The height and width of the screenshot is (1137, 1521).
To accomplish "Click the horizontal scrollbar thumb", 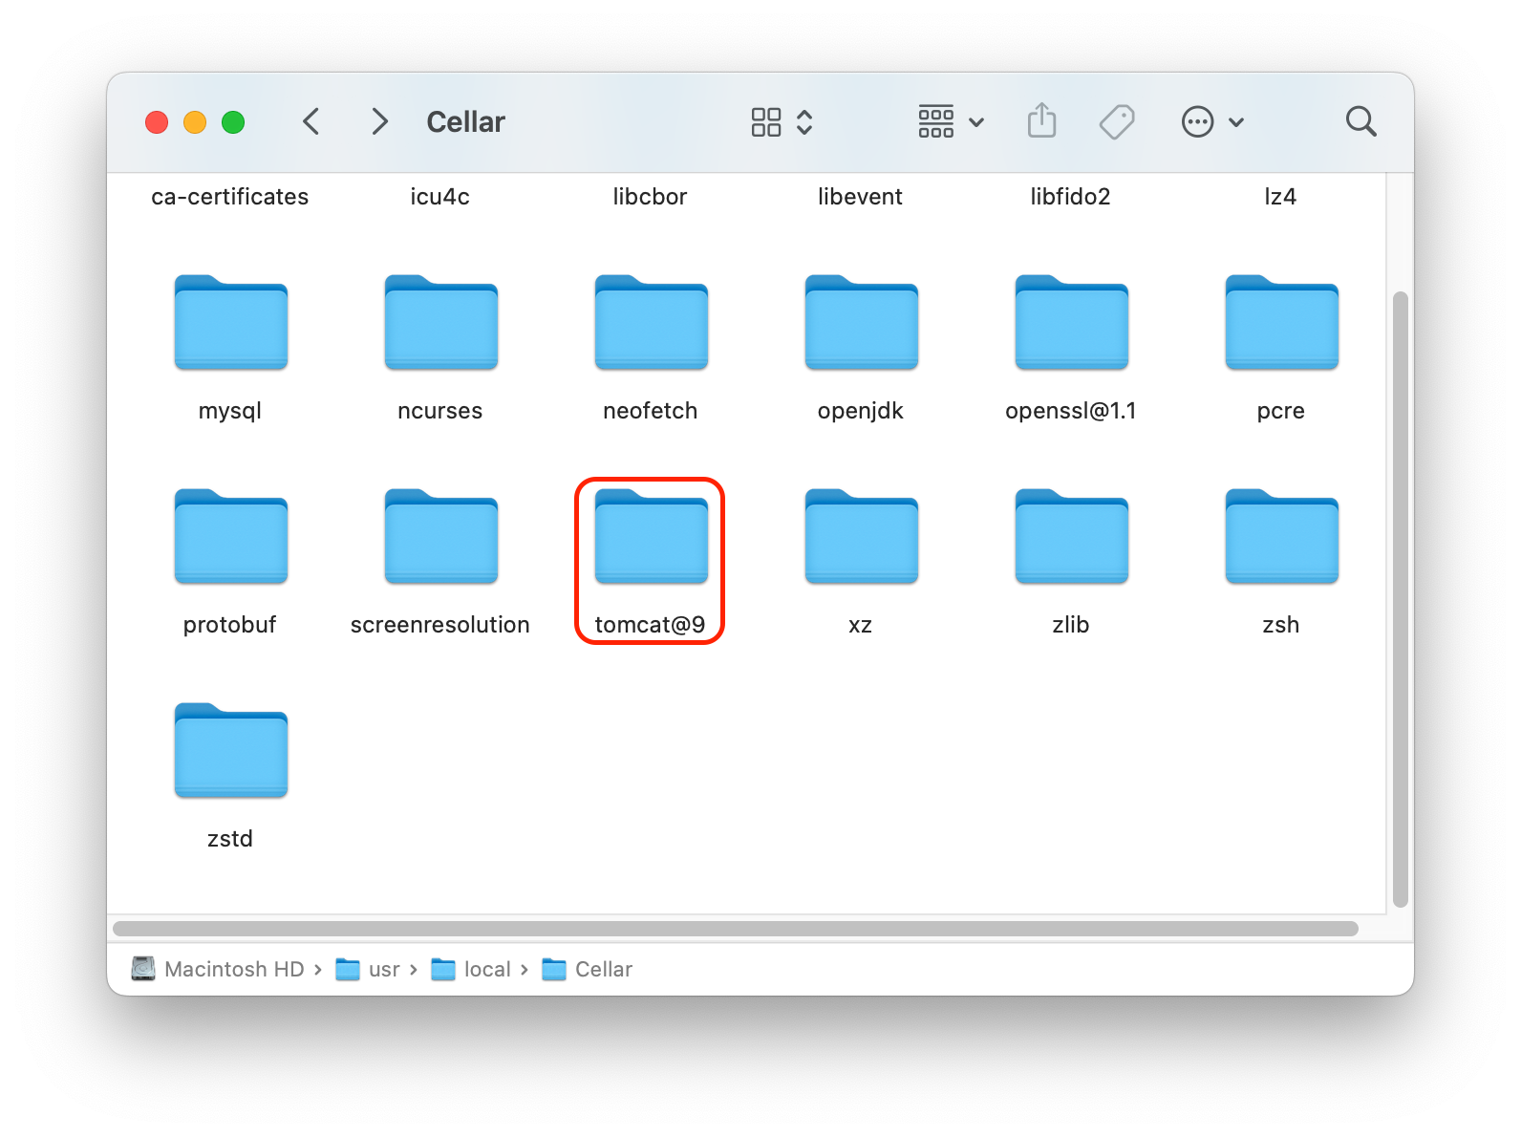I will (x=736, y=929).
